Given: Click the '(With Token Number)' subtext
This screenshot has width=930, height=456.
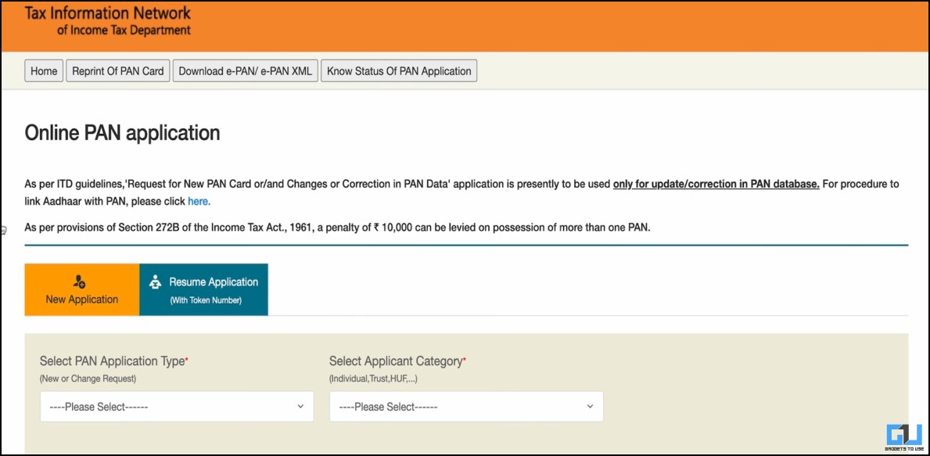Looking at the screenshot, I should point(206,300).
